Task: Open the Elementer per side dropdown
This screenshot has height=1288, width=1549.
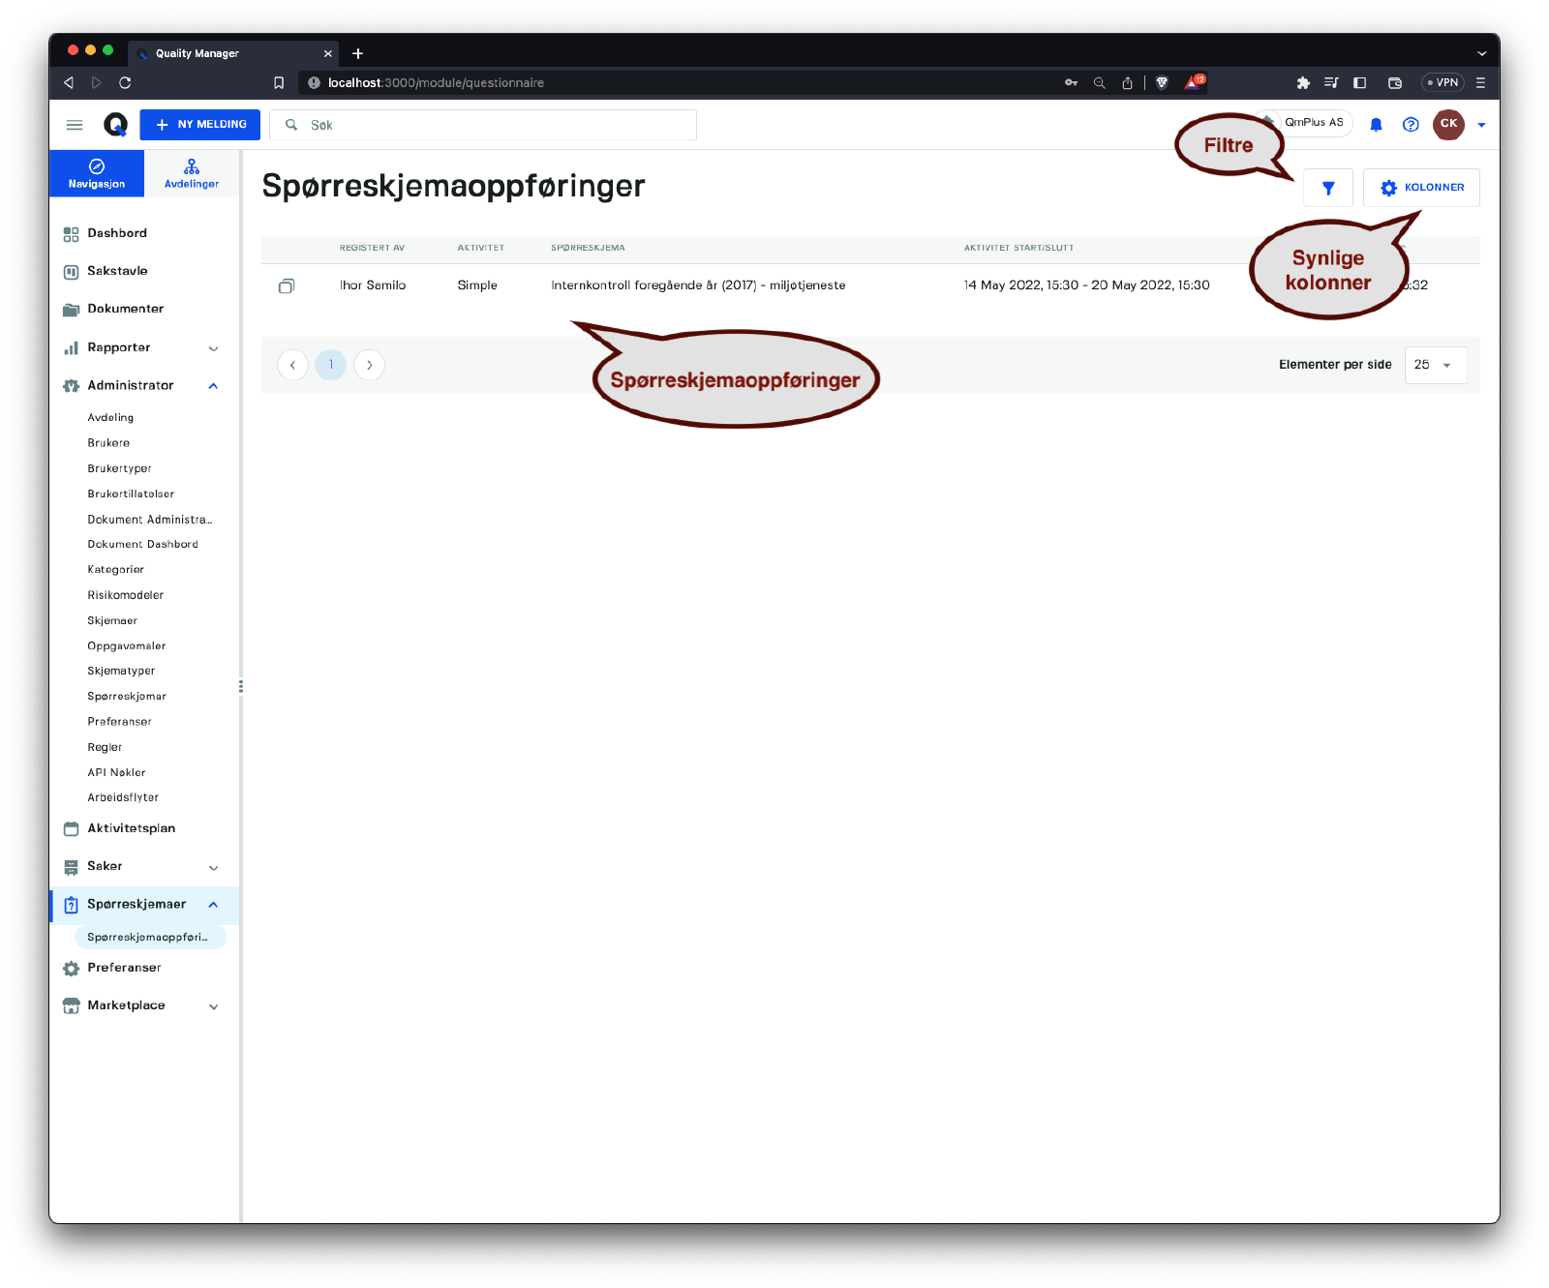Action: tap(1435, 365)
